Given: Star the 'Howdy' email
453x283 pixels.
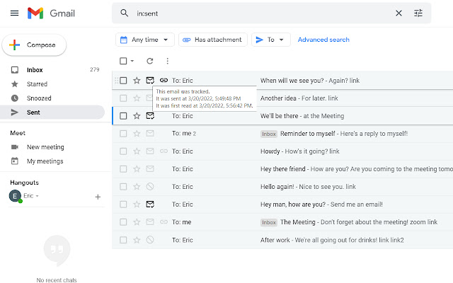Looking at the screenshot, I should pyautogui.click(x=137, y=151).
